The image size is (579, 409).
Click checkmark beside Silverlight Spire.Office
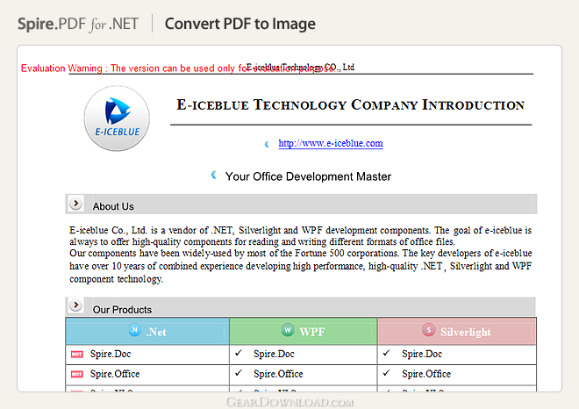pos(386,373)
